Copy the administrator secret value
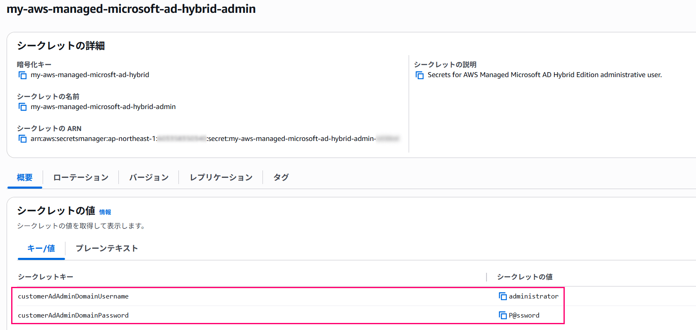 tap(503, 296)
